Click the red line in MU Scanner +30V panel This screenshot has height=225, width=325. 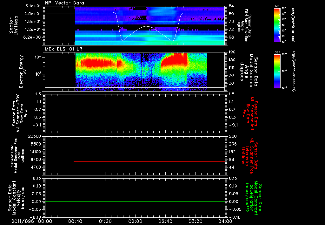(149, 123)
